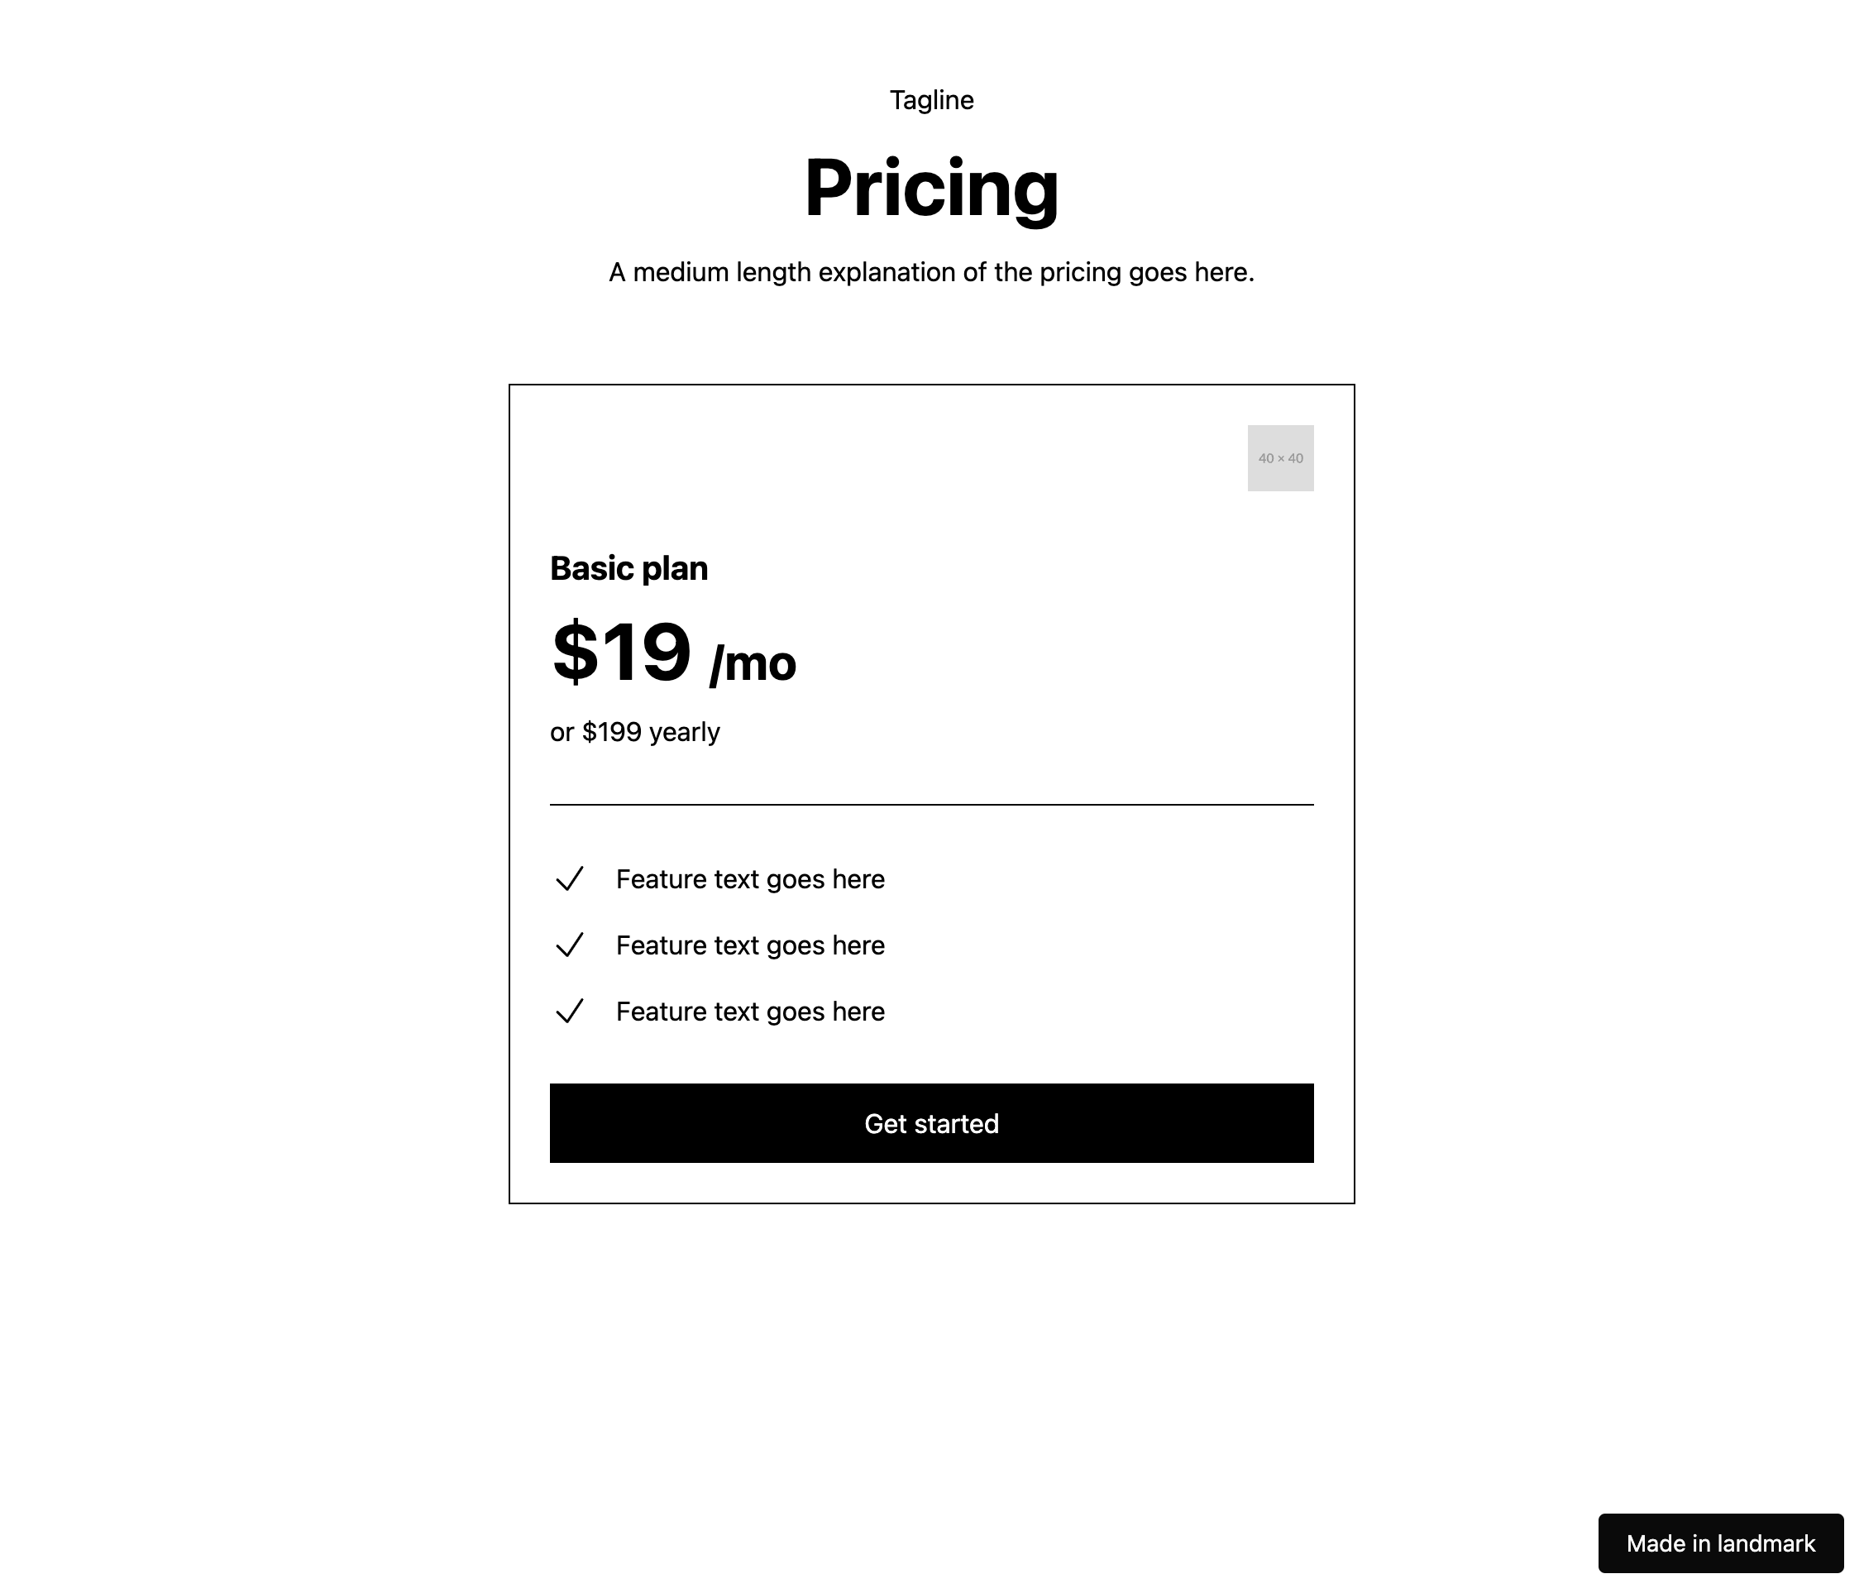
Task: Click the $19 price figure
Action: (621, 652)
